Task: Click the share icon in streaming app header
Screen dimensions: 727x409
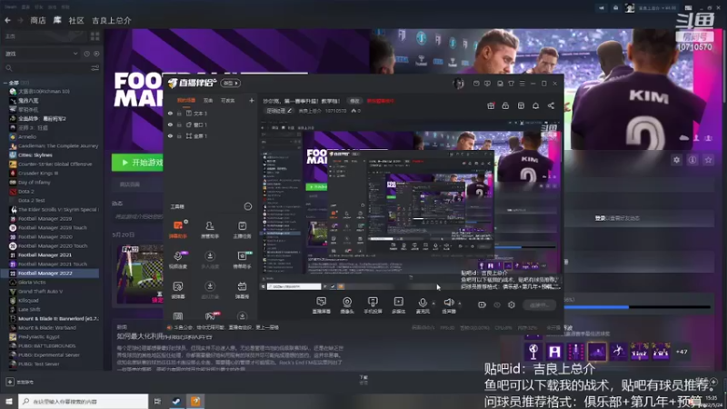Action: point(551,105)
